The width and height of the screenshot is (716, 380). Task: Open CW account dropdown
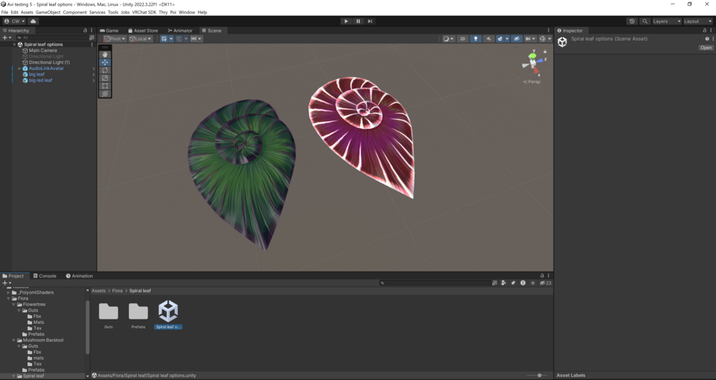[15, 21]
